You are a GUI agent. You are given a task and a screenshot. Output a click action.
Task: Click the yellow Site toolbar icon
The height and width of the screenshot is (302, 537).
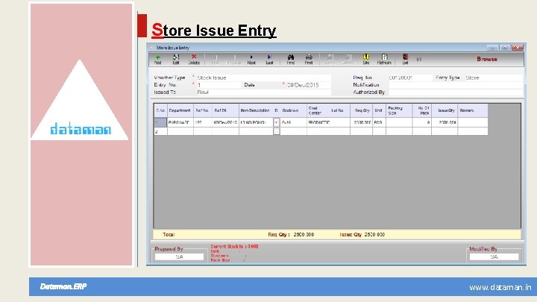(x=365, y=60)
